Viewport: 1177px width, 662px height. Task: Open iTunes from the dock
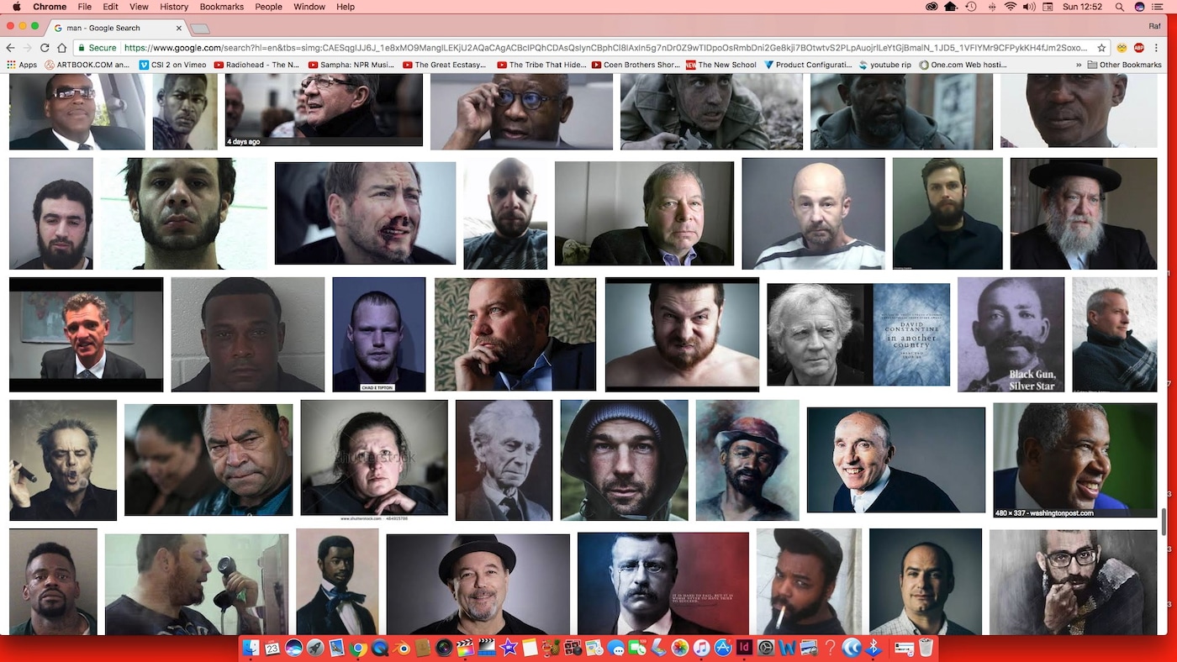pos(701,648)
